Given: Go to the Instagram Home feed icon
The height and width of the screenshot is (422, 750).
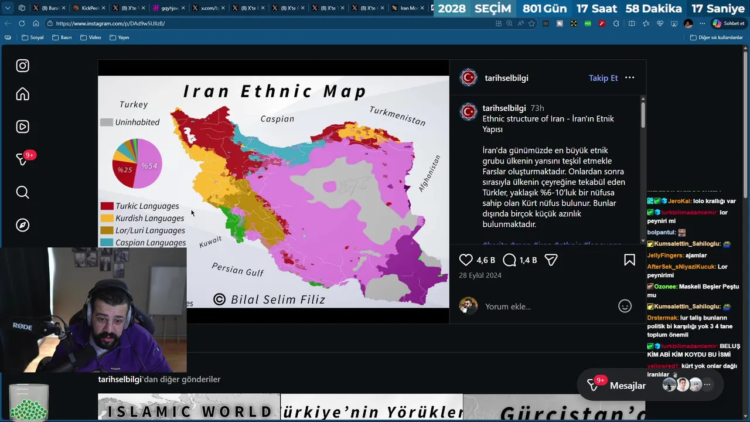Looking at the screenshot, I should [x=22, y=94].
